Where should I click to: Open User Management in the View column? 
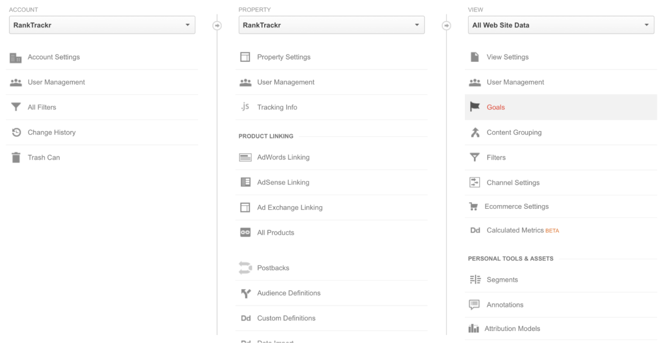[561, 82]
